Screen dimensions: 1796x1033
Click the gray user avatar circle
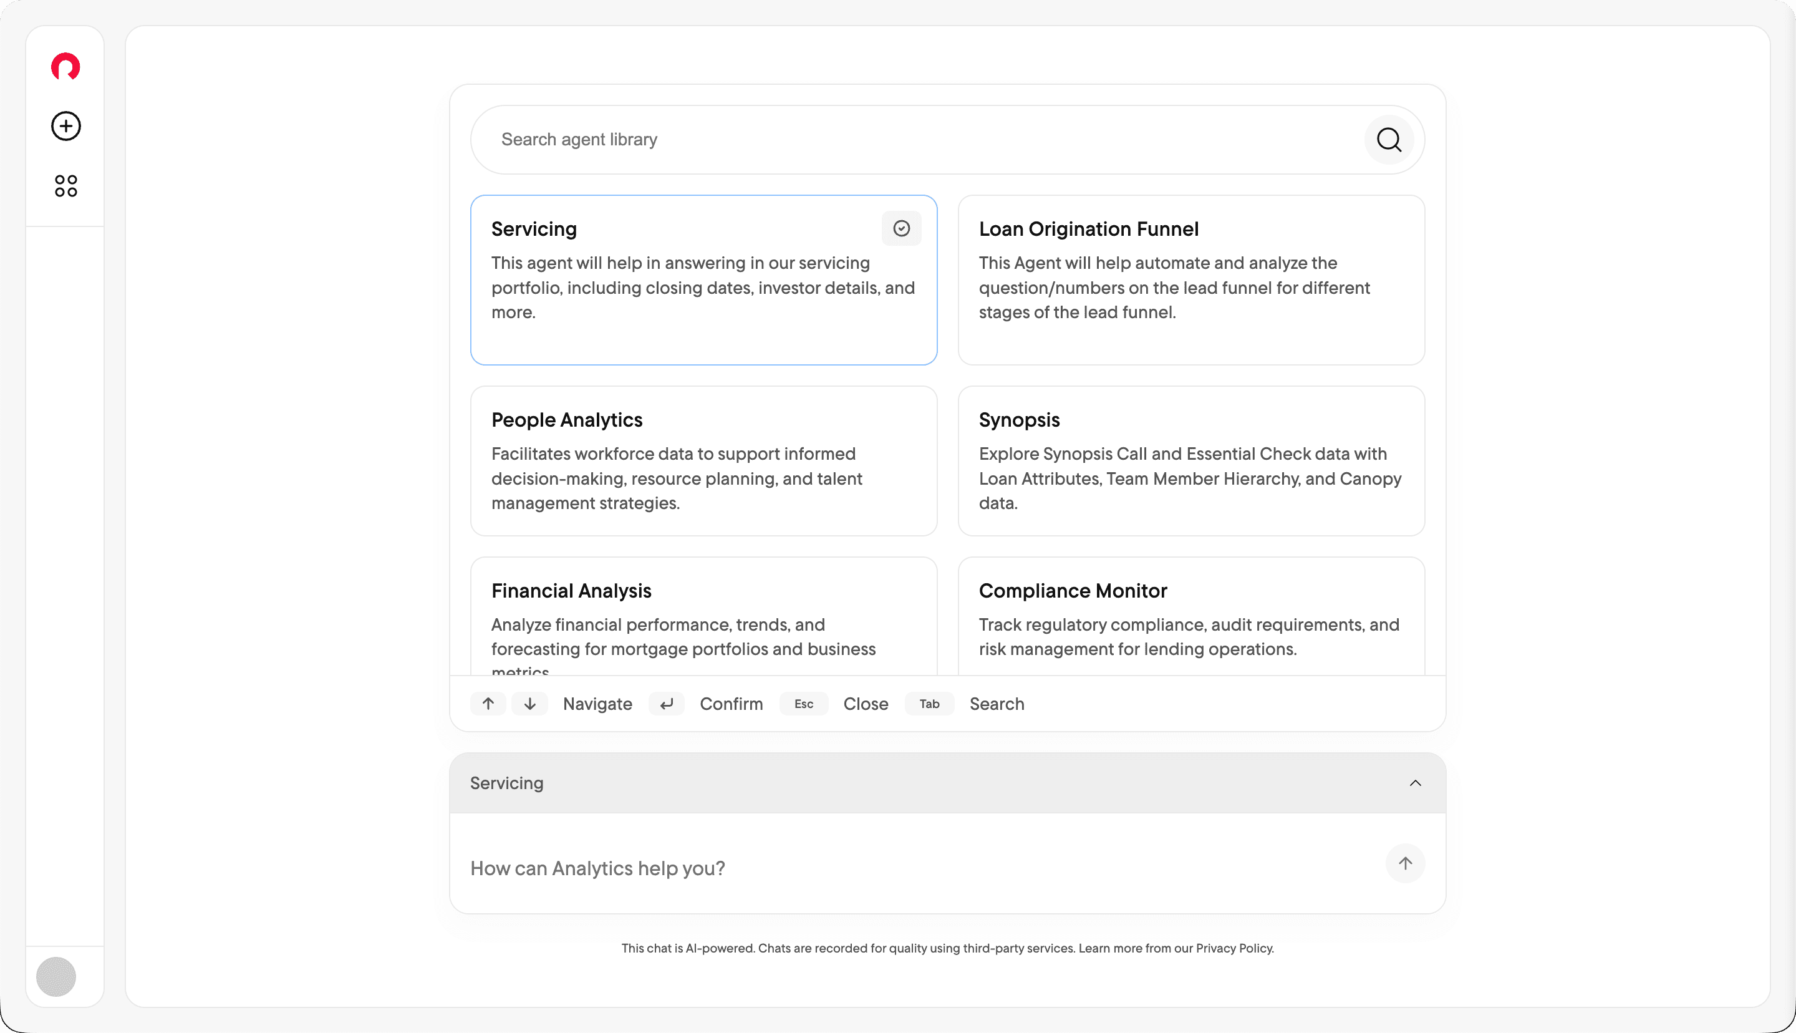[56, 976]
